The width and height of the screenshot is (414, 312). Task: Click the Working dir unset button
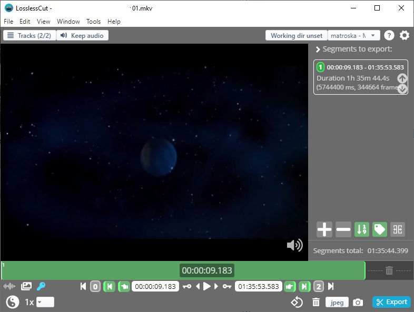(296, 35)
